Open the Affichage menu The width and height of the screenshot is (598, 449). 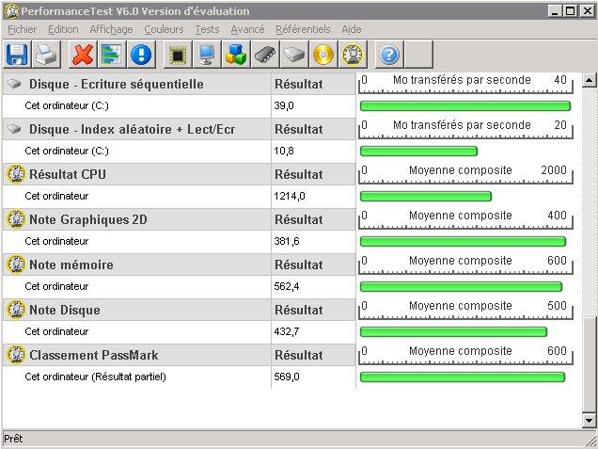111,29
